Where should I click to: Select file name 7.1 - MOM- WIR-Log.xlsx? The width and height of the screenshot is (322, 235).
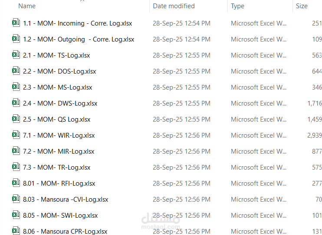[59, 135]
